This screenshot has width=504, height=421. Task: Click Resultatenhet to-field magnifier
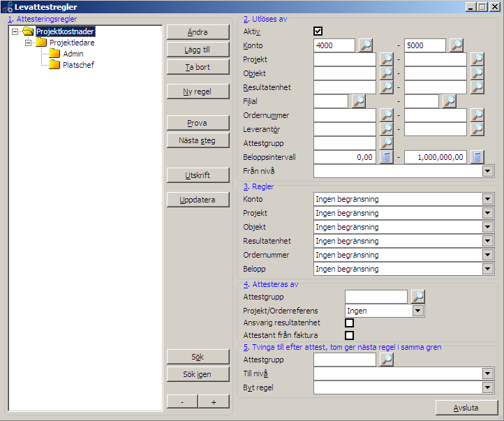tap(477, 87)
